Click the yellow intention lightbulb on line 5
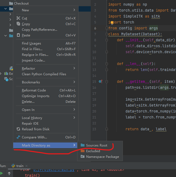The image size is (176, 177). pos(112,23)
